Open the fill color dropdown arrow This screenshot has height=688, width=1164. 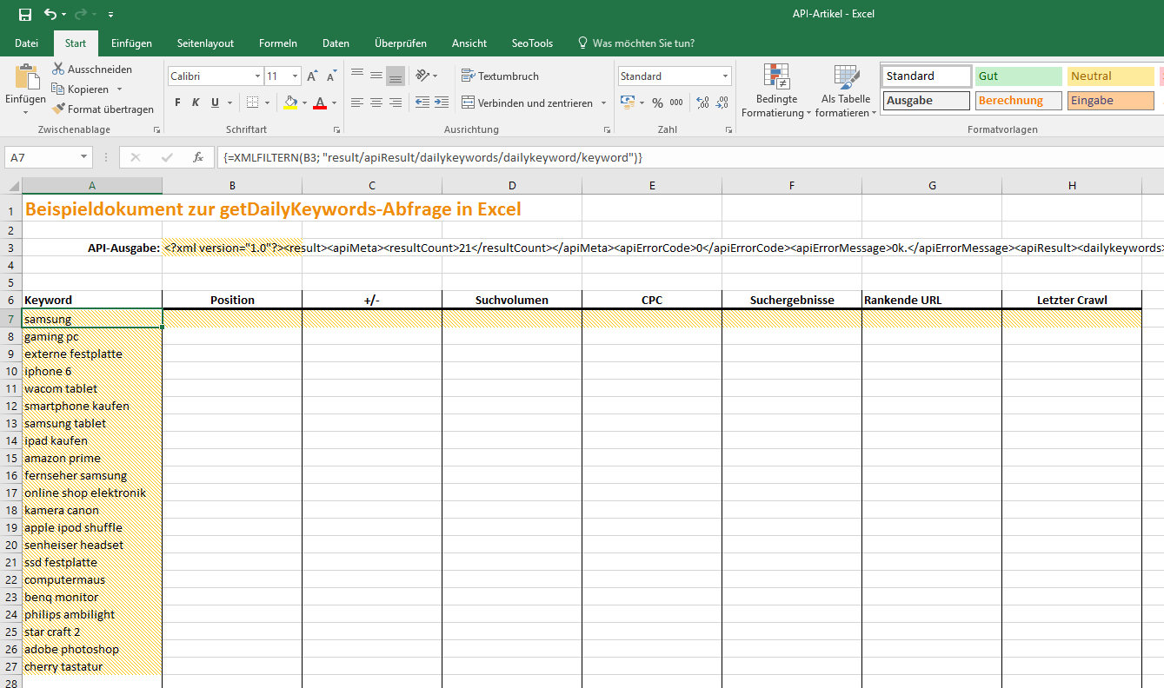click(303, 103)
